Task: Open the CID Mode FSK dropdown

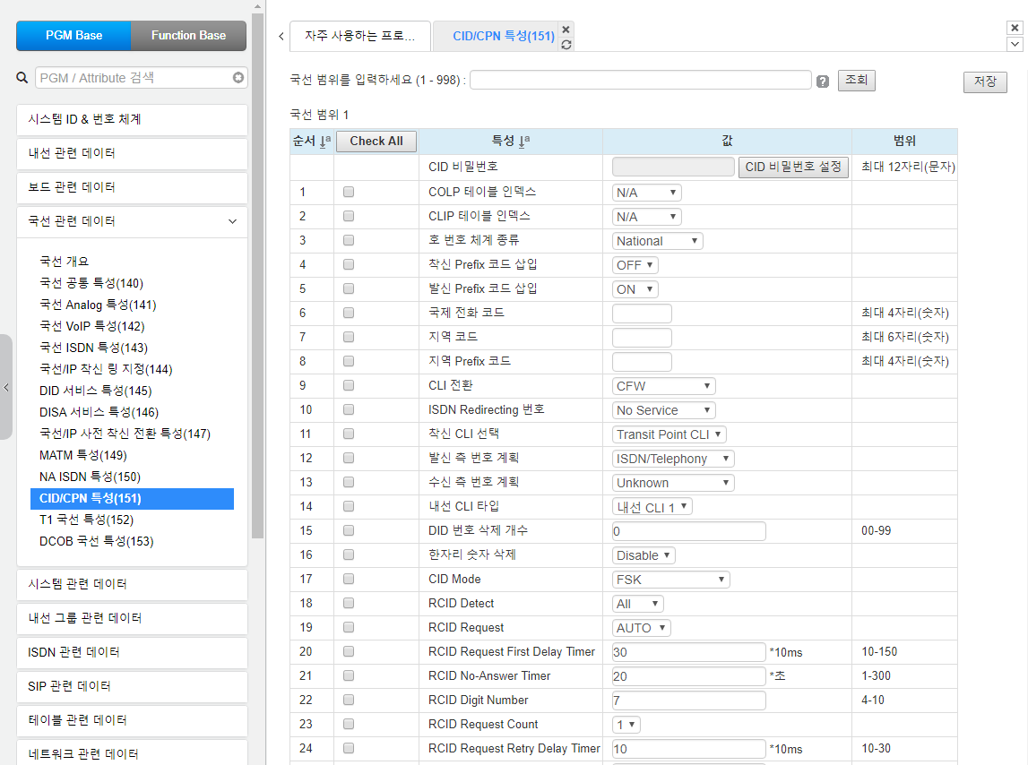Action: coord(670,580)
